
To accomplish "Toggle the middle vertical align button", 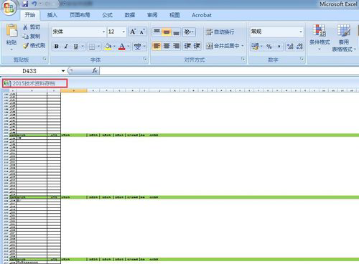I will tap(167, 32).
